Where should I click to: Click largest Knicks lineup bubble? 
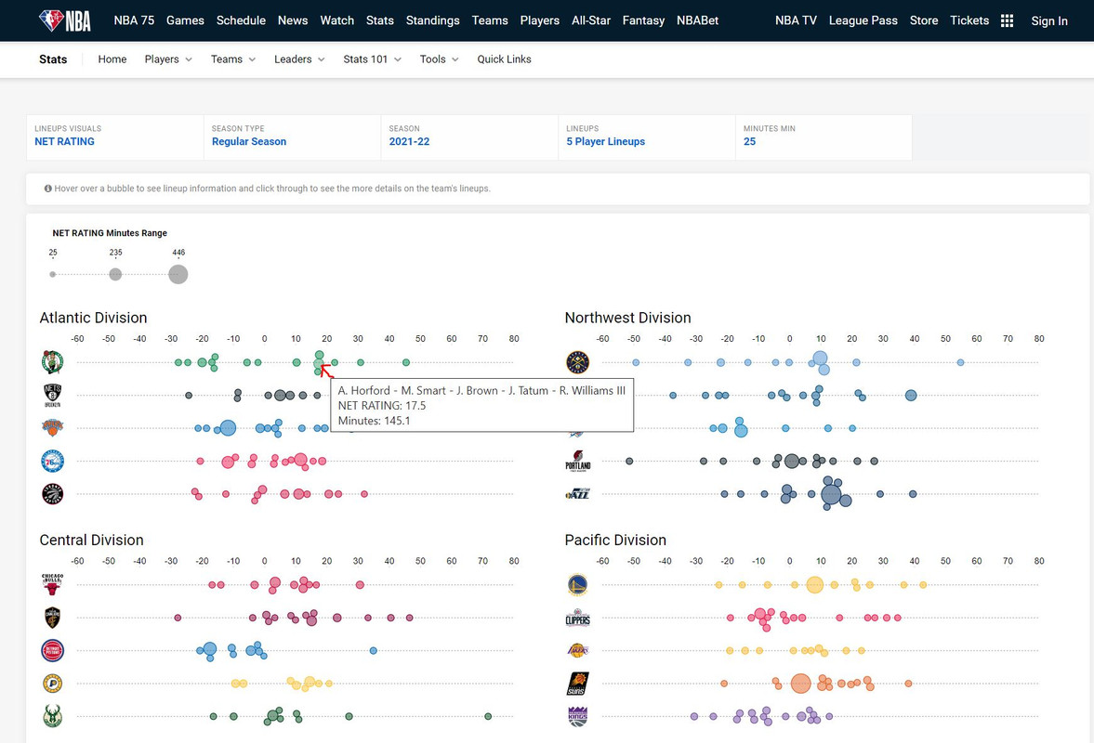coord(228,428)
